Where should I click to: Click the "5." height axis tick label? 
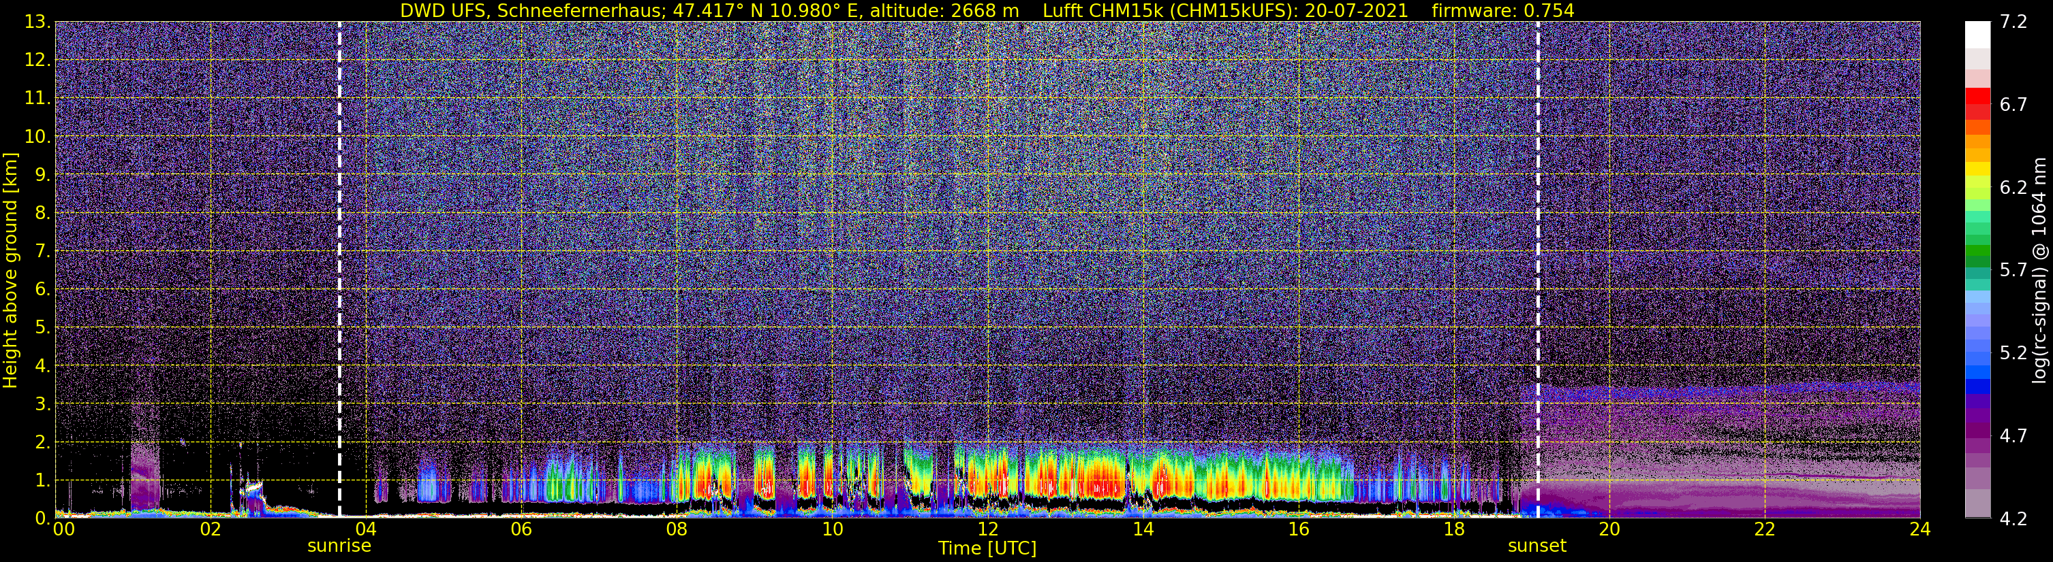tap(42, 327)
